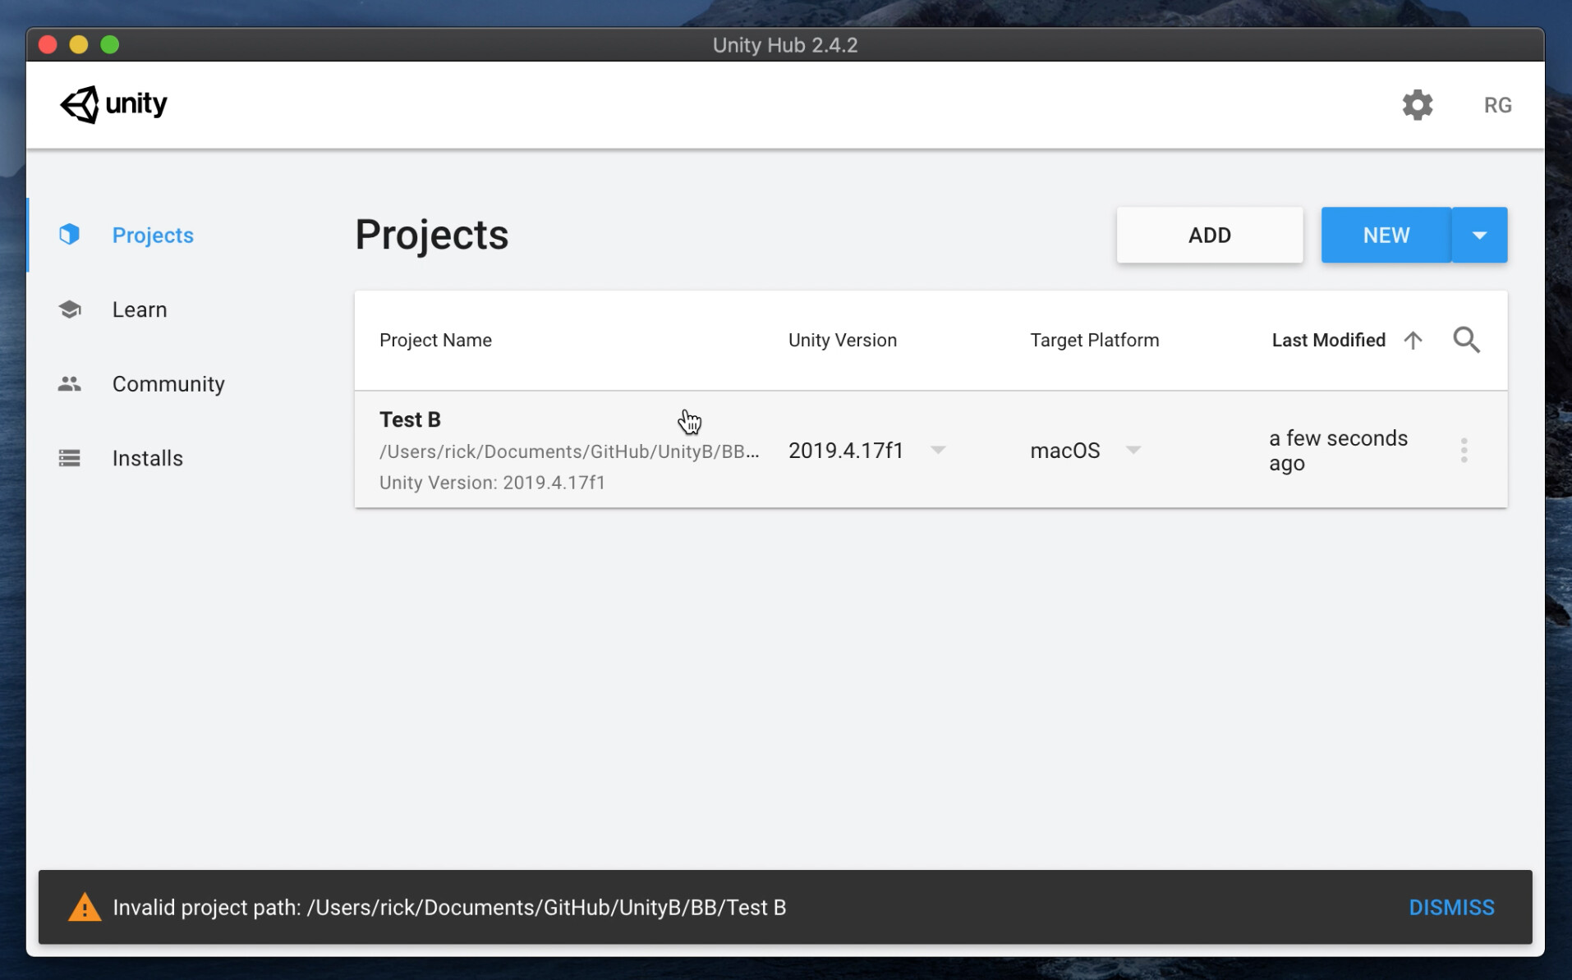The height and width of the screenshot is (980, 1572).
Task: Click the Projects page heading
Action: [x=431, y=235]
